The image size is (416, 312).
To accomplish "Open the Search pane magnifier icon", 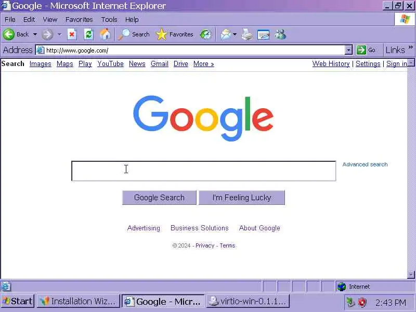I will [124, 34].
